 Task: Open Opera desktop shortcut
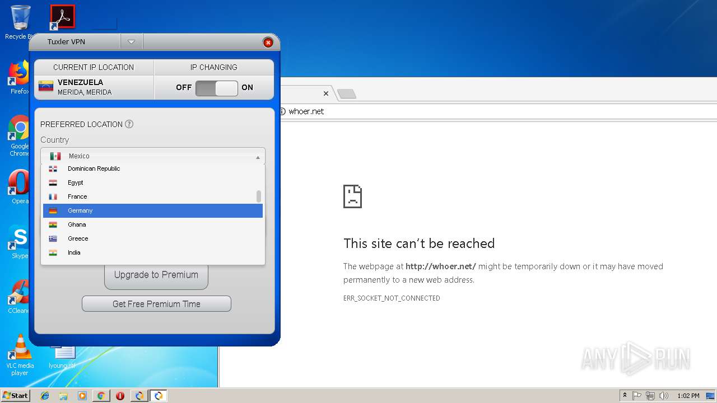18,187
